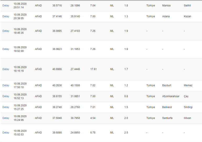
Task: Open Detay link for Adana Kozan event
Action: click(6, 16)
